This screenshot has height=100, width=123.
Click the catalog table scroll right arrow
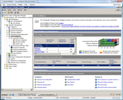coord(74,53)
